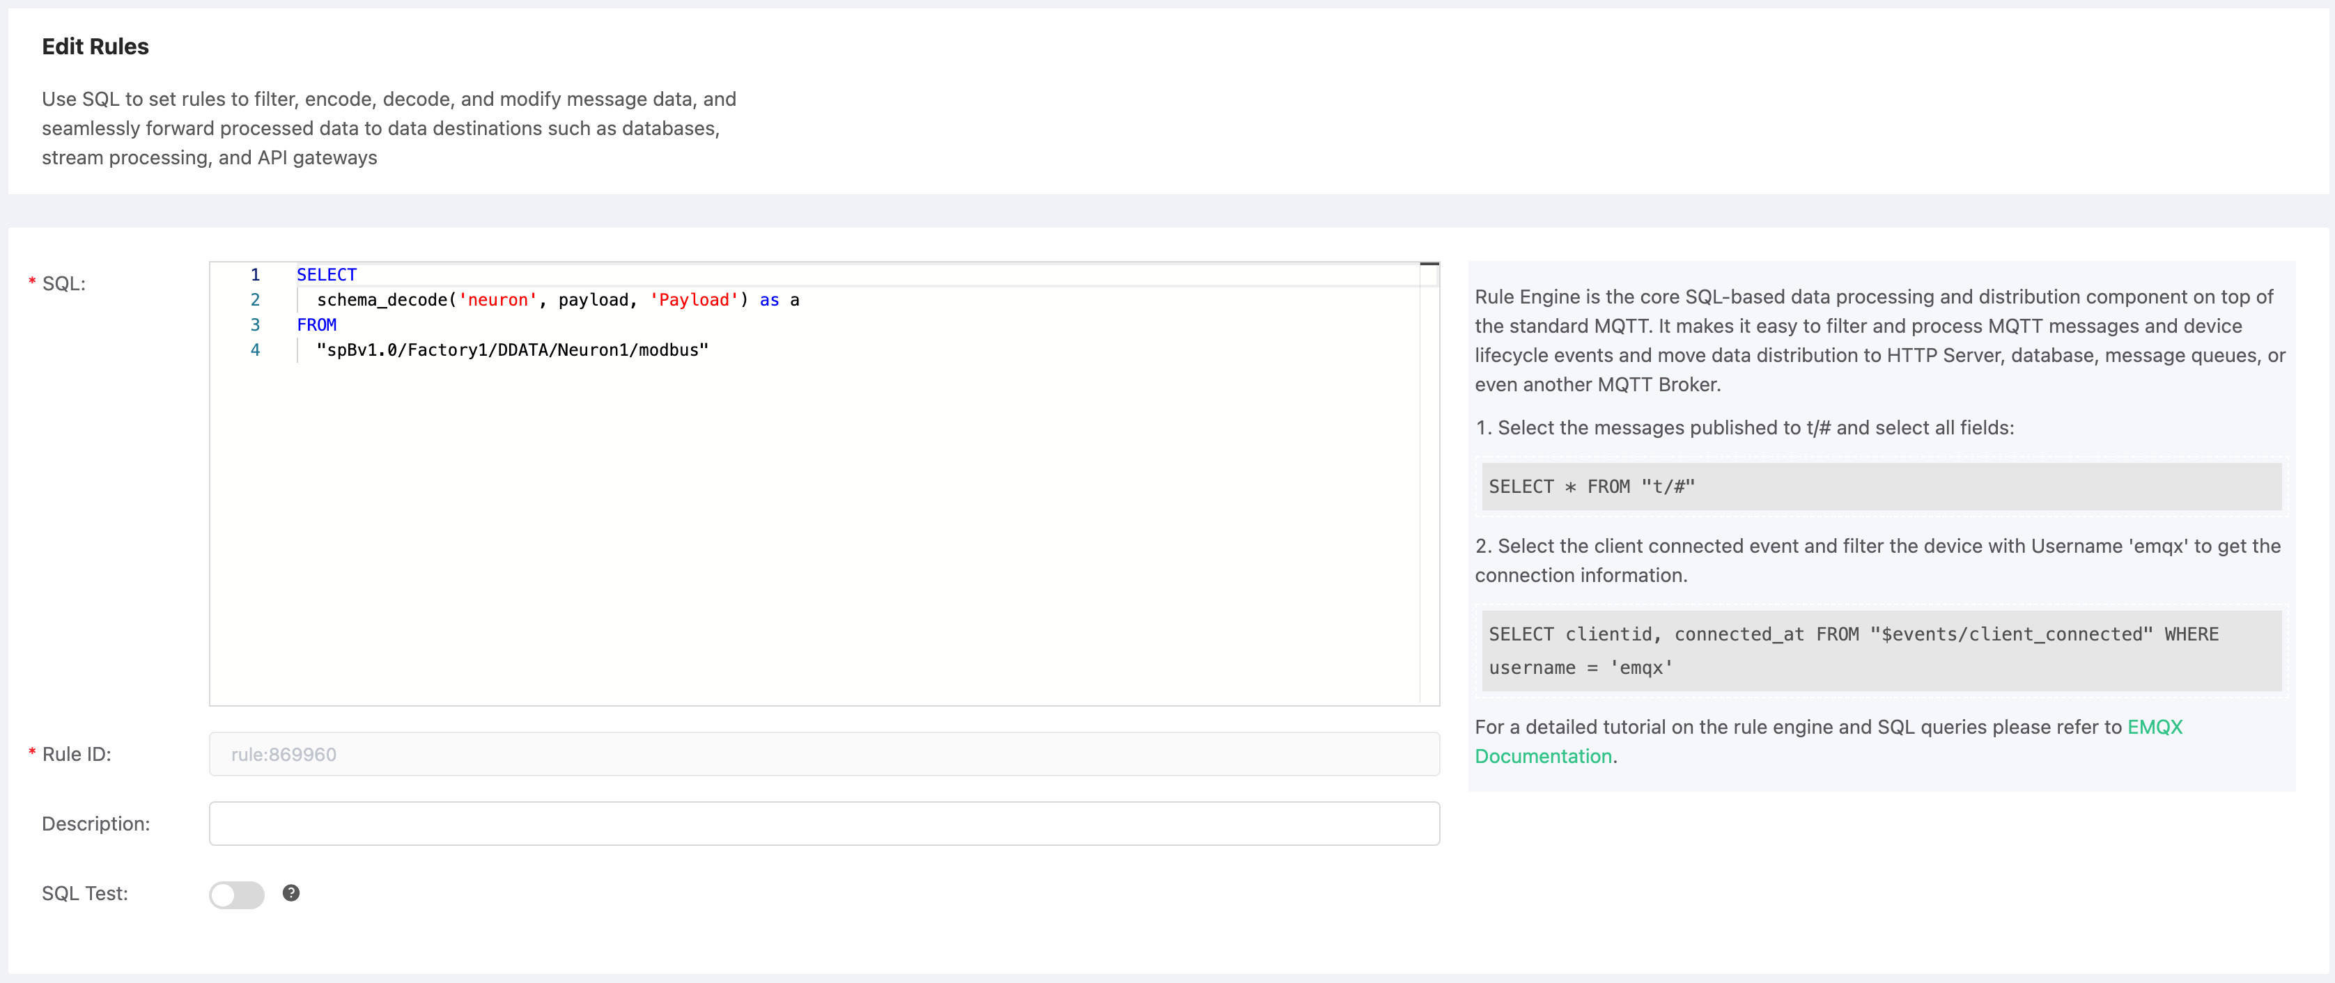
Task: Click the SQL Test help question-mark icon
Action: click(291, 892)
